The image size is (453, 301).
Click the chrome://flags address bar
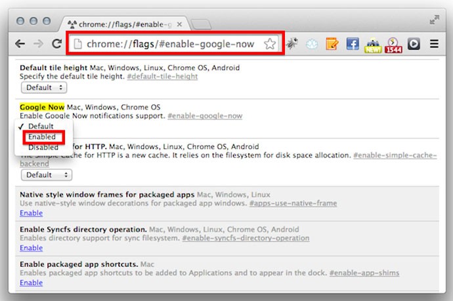tap(171, 44)
